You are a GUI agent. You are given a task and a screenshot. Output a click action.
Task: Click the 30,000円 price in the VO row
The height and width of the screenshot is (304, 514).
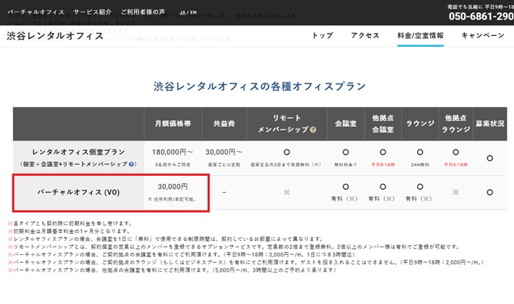coord(173,187)
